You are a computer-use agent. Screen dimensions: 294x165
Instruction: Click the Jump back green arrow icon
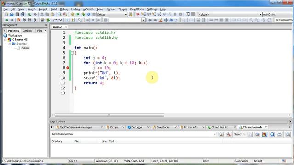(x=6, y=20)
